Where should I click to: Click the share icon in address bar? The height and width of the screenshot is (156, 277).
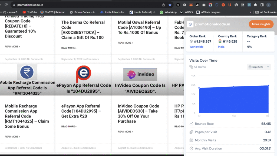click(163, 5)
